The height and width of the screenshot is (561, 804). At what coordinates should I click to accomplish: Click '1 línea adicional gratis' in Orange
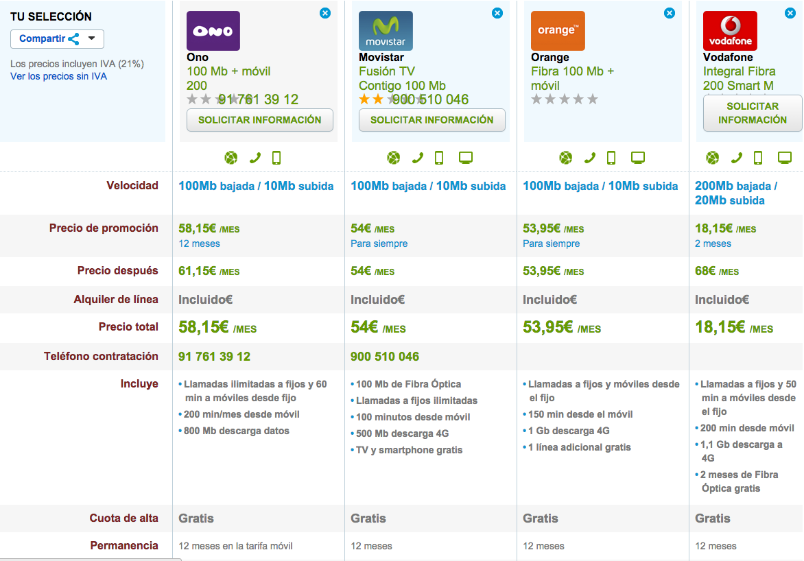580,448
